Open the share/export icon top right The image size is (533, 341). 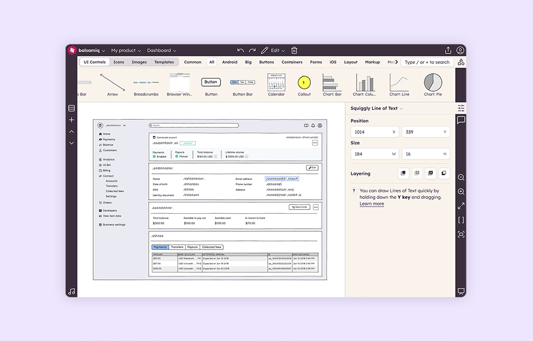(448, 50)
